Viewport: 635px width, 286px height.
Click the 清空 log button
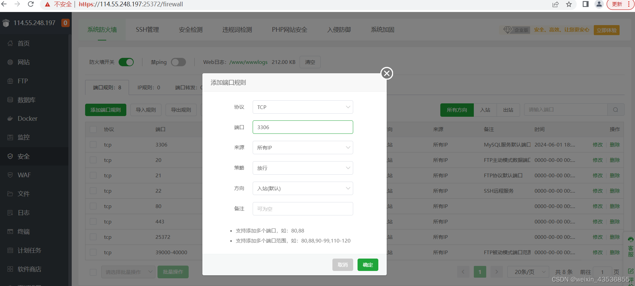(x=310, y=62)
